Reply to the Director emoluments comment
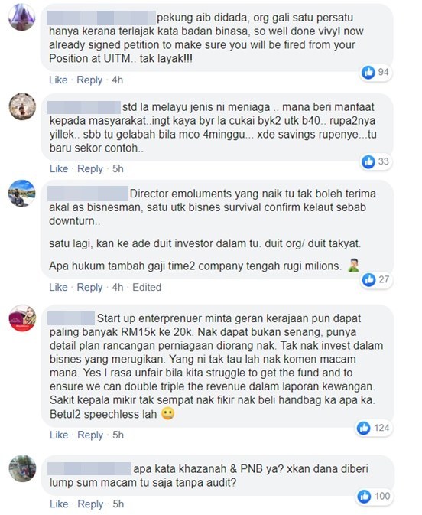 click(89, 287)
